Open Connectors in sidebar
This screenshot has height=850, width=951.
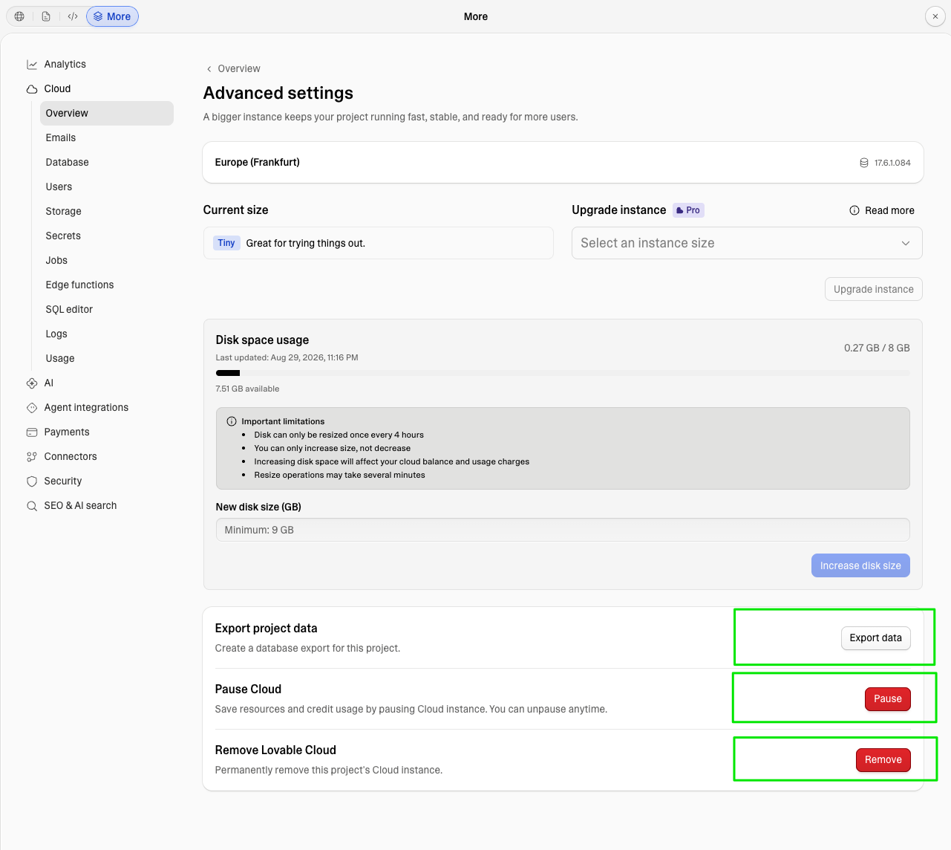[71, 456]
